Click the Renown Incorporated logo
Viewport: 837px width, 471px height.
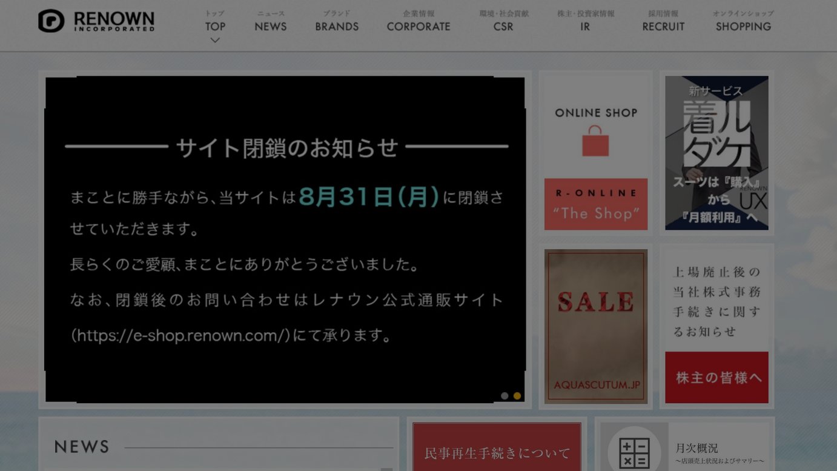(96, 21)
